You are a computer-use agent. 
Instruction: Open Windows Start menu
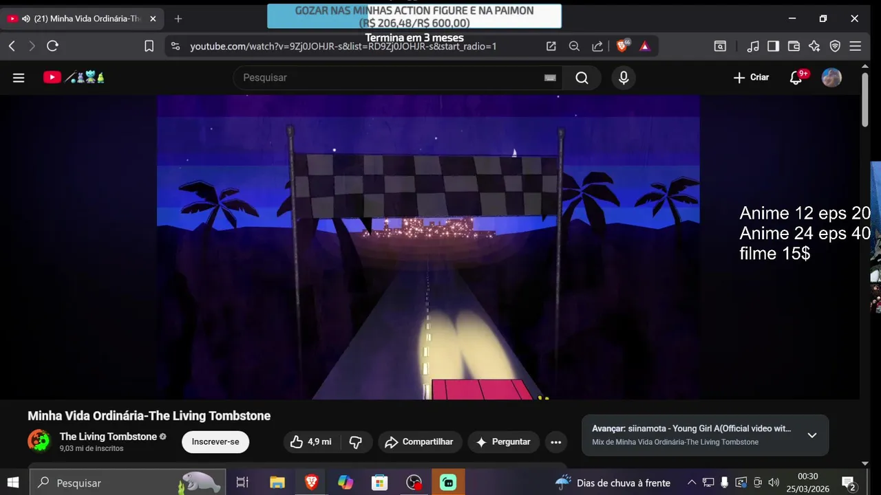[12, 483]
